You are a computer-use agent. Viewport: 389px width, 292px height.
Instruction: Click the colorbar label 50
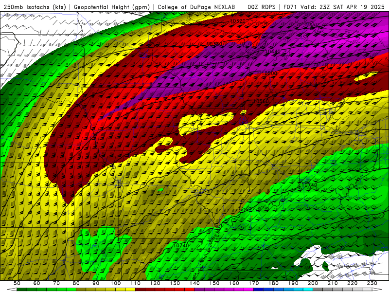pyautogui.click(x=17, y=283)
